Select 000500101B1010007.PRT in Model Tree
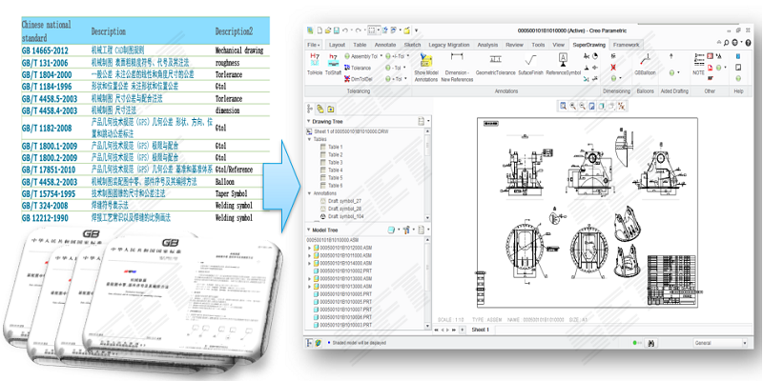Viewport: 763px width, 381px height. click(342, 310)
